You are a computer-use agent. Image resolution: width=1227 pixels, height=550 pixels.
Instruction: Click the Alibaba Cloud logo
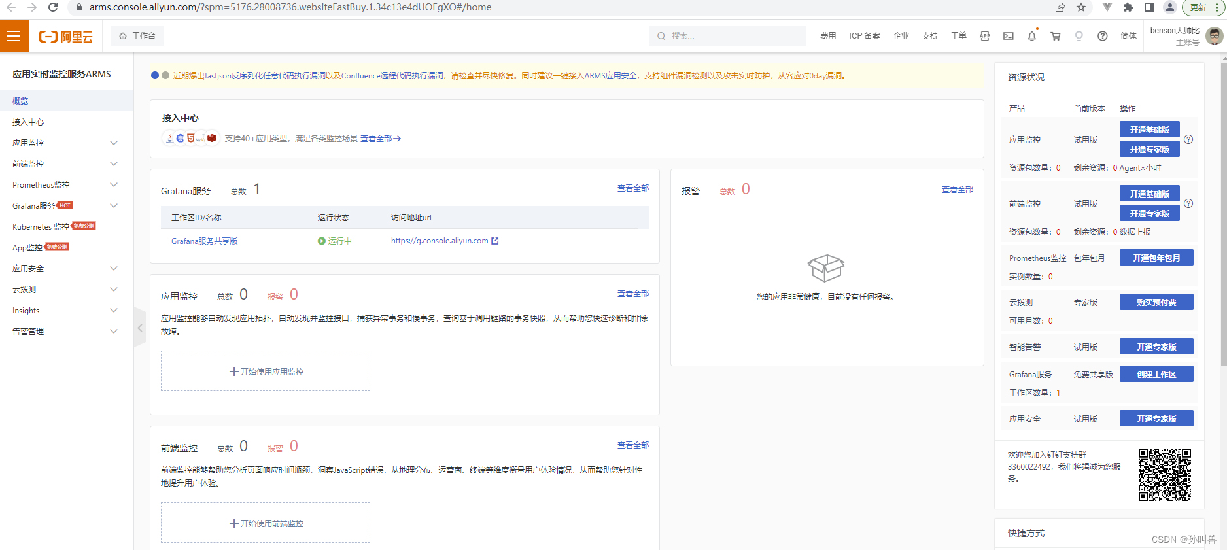click(65, 37)
